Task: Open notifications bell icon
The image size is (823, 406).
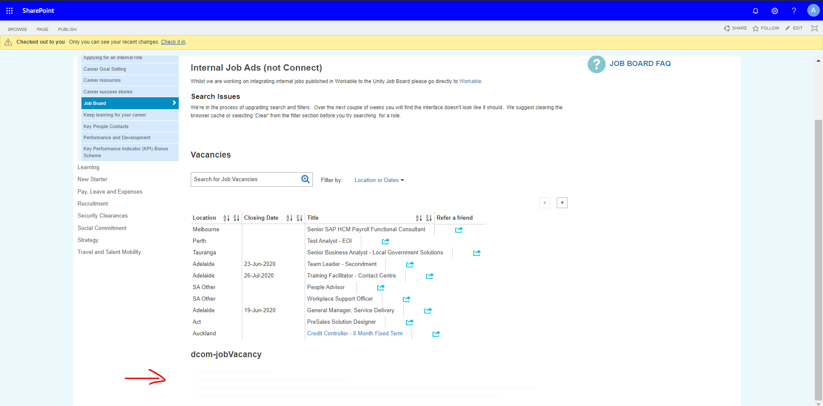Action: [x=755, y=11]
